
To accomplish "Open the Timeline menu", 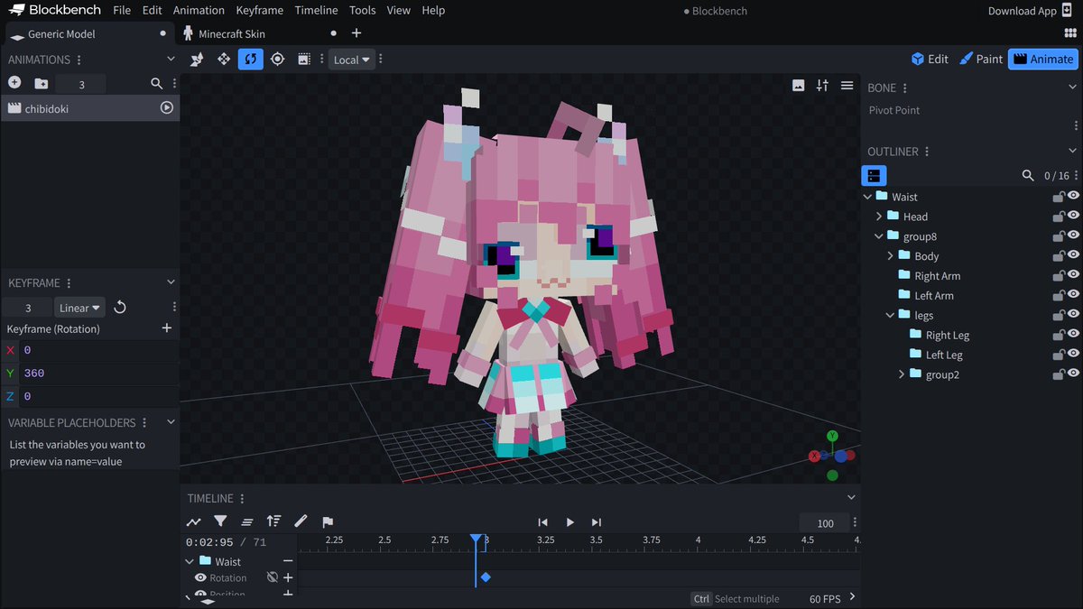I will (x=316, y=10).
